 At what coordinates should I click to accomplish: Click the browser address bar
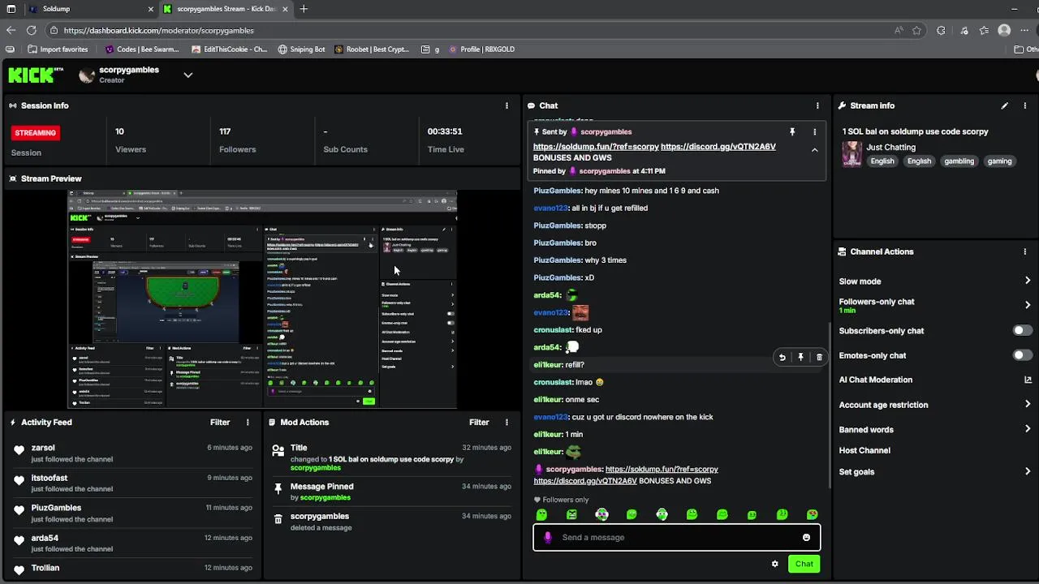[471, 30]
